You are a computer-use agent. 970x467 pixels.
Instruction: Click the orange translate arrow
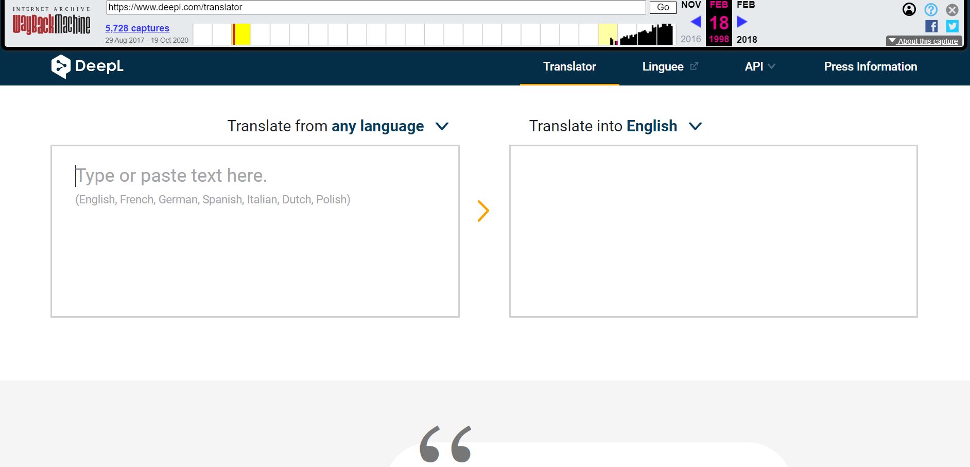(483, 211)
